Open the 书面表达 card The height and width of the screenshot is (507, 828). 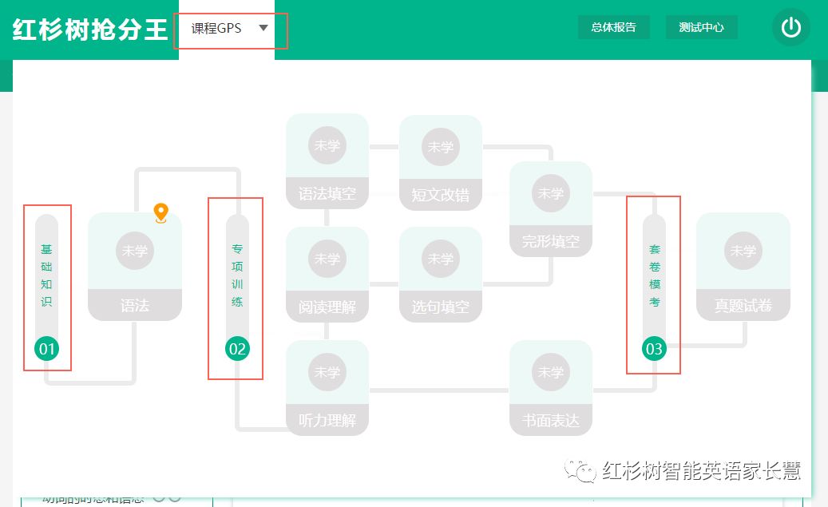click(551, 388)
